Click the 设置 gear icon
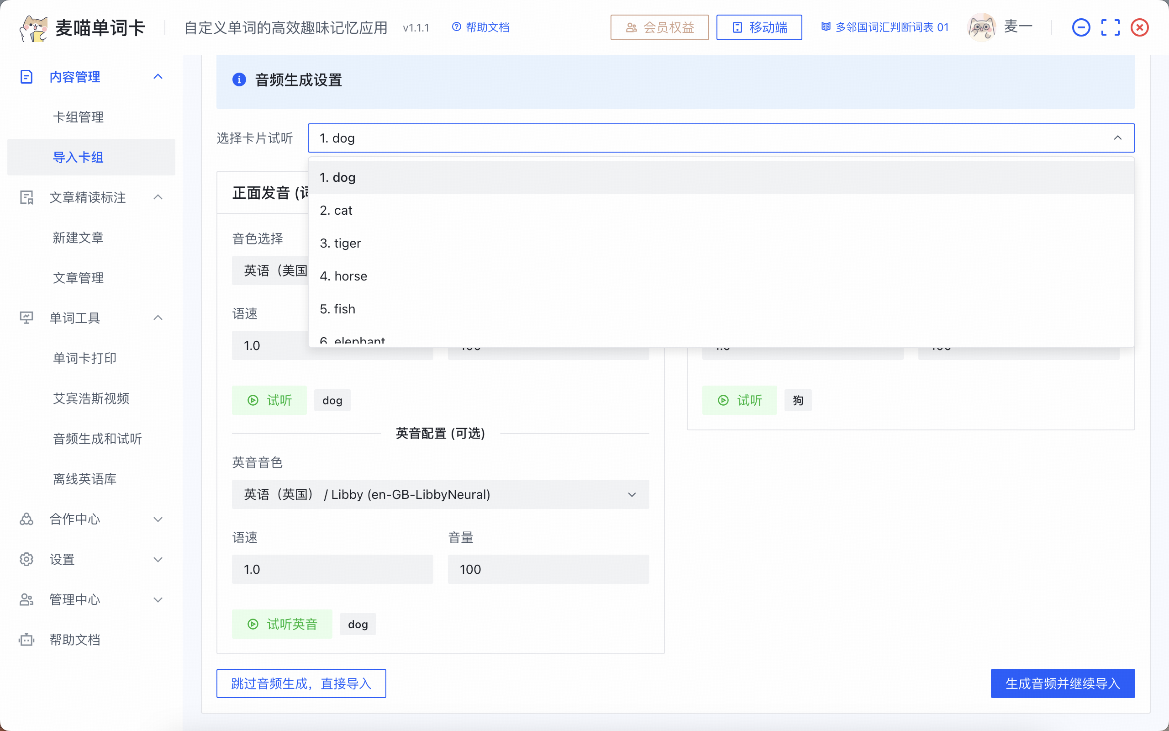 pyautogui.click(x=26, y=559)
